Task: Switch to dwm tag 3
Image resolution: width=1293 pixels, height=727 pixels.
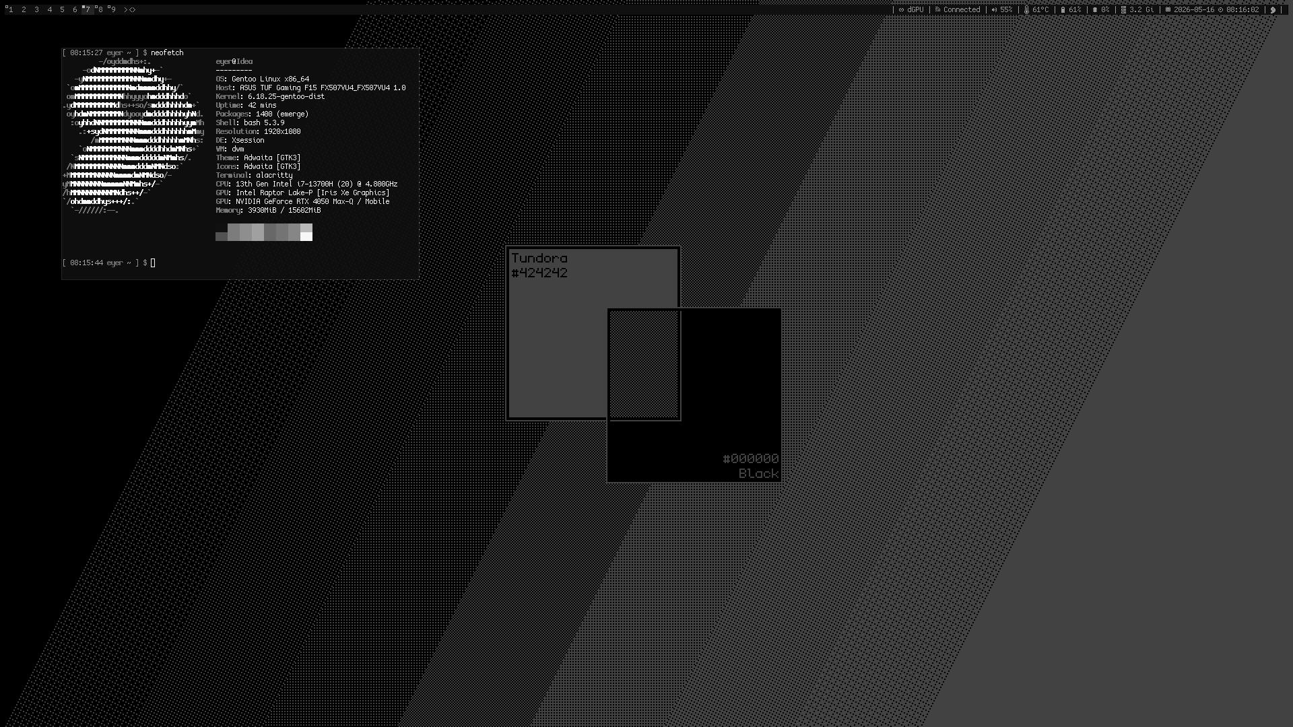Action: click(36, 9)
